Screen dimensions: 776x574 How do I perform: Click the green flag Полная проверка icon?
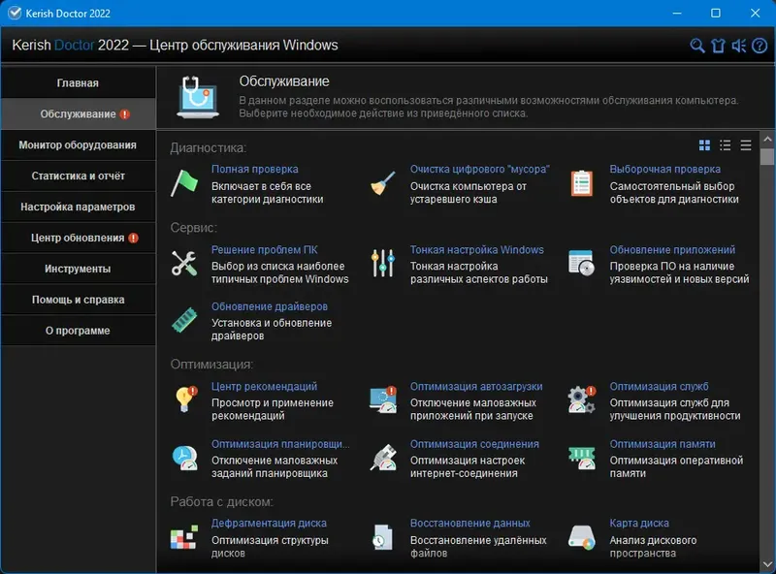pyautogui.click(x=184, y=183)
